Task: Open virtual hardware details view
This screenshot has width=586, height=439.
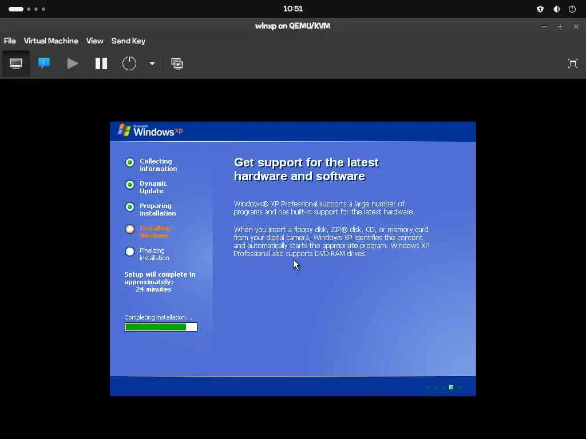Action: 44,63
